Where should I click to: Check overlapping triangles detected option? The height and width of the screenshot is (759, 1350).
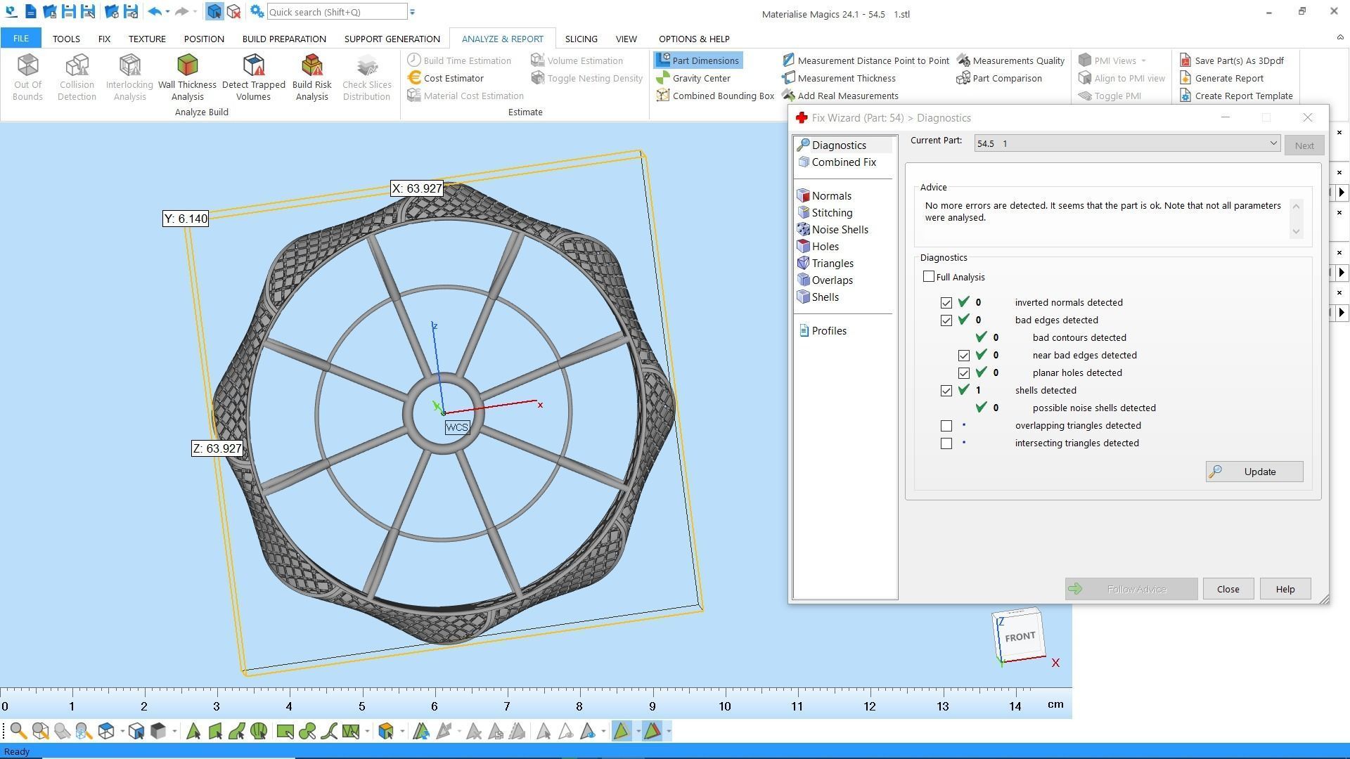946,426
